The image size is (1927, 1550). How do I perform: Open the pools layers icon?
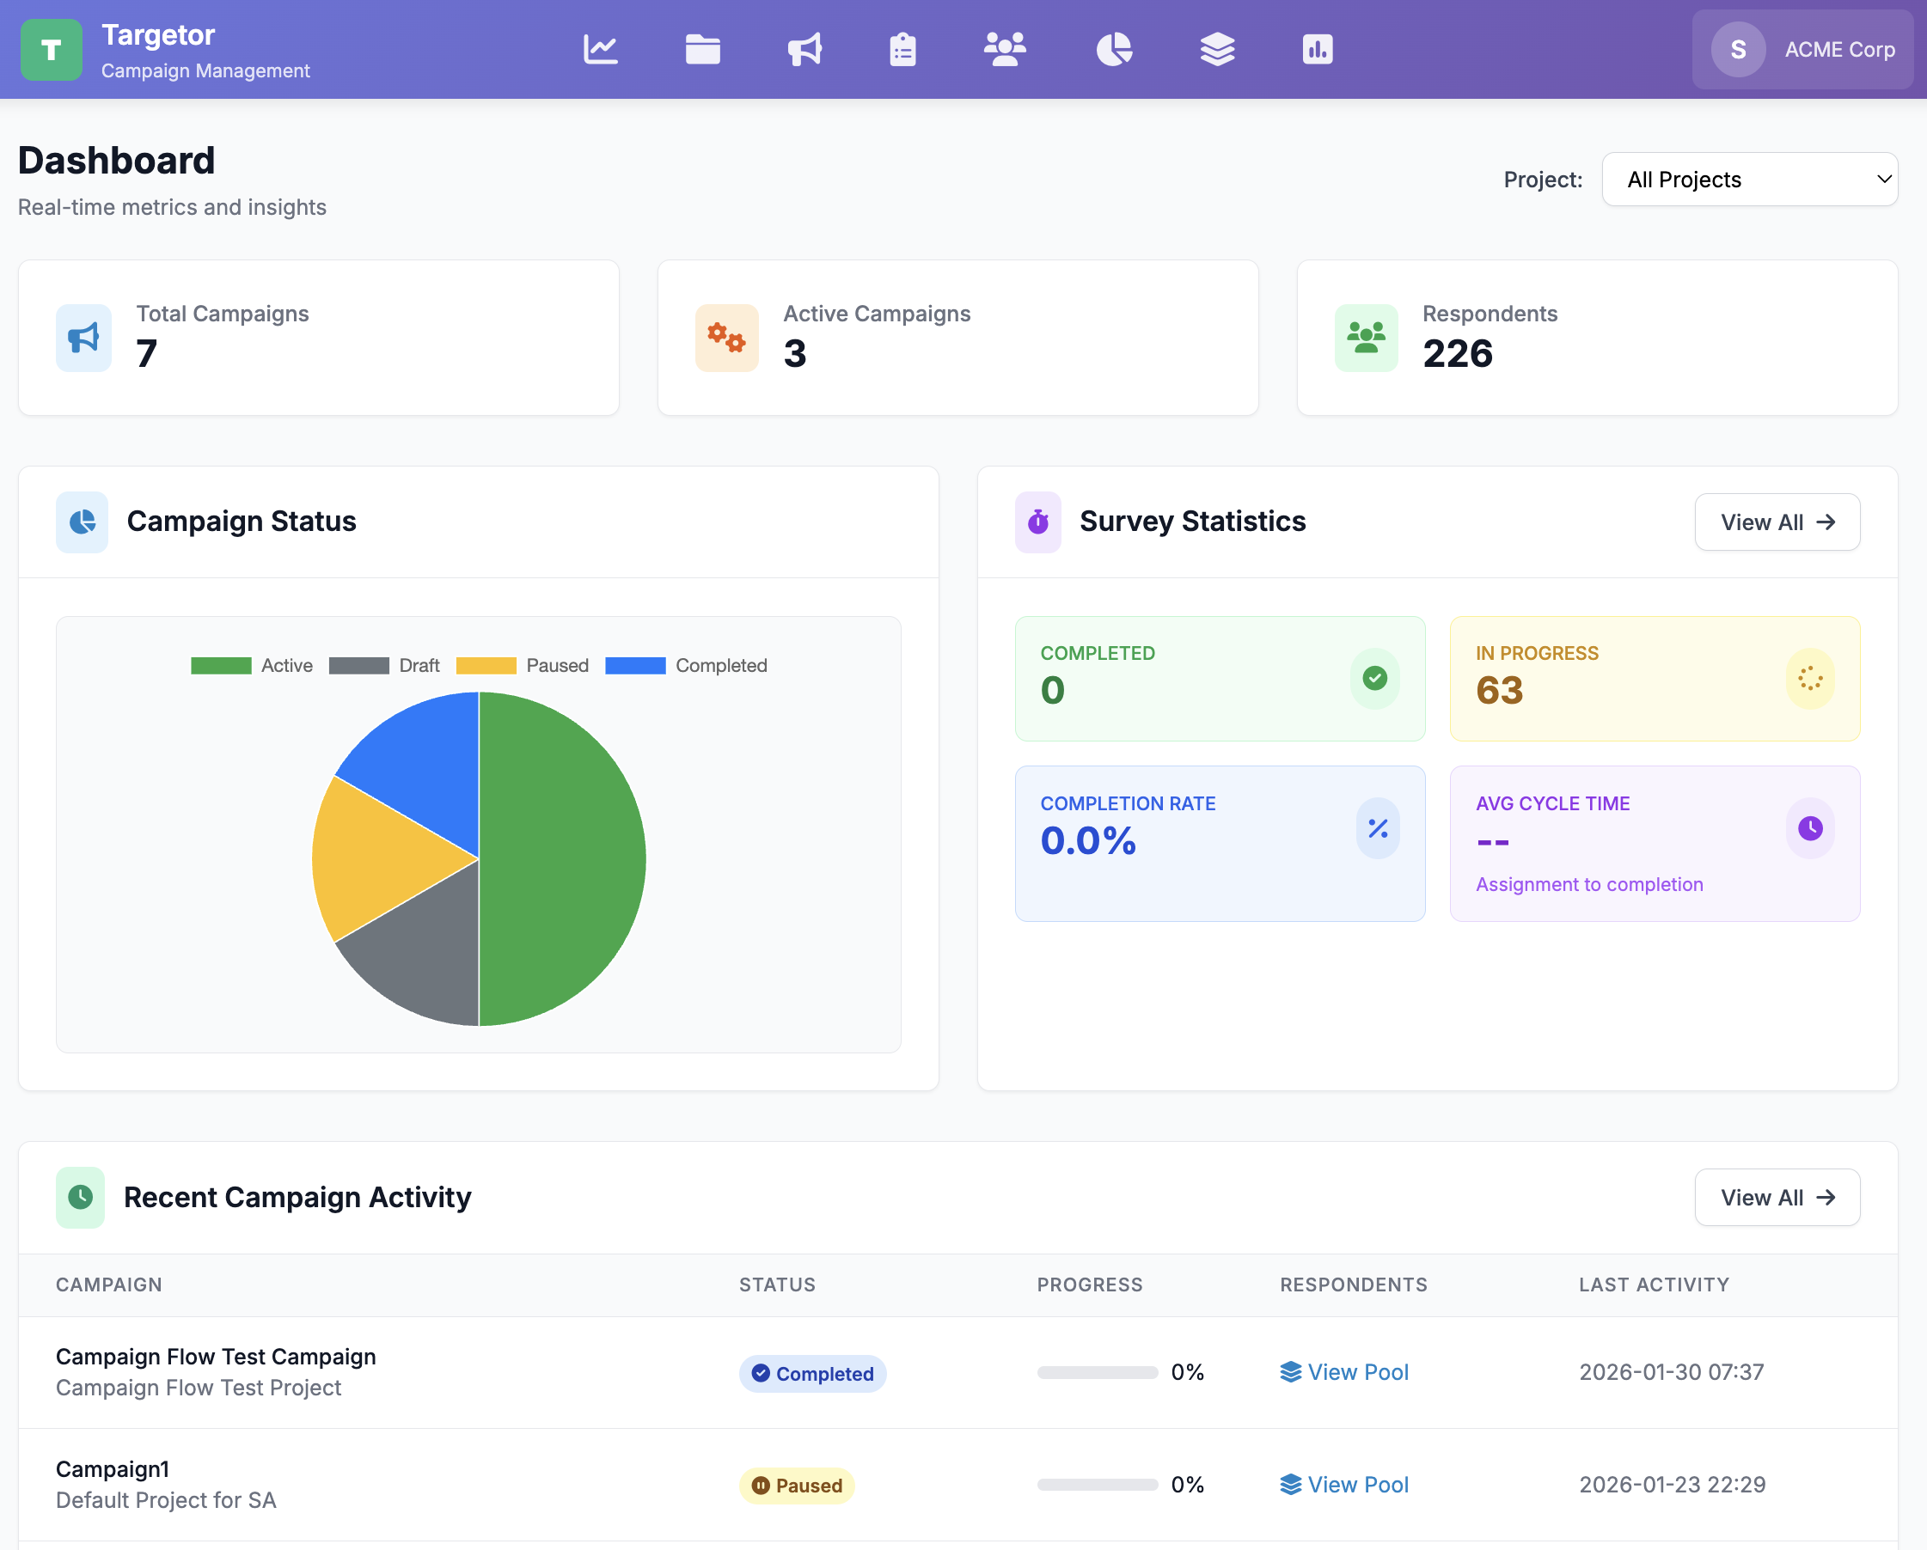[x=1216, y=49]
